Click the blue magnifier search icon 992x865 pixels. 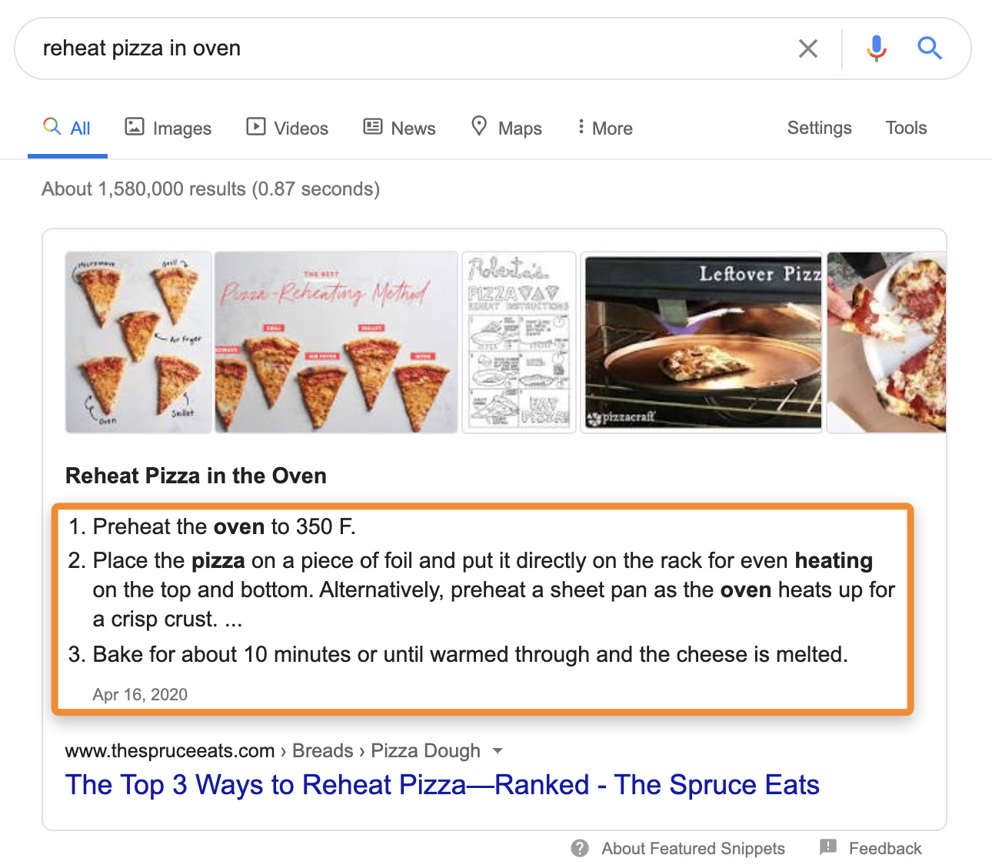pyautogui.click(x=929, y=48)
